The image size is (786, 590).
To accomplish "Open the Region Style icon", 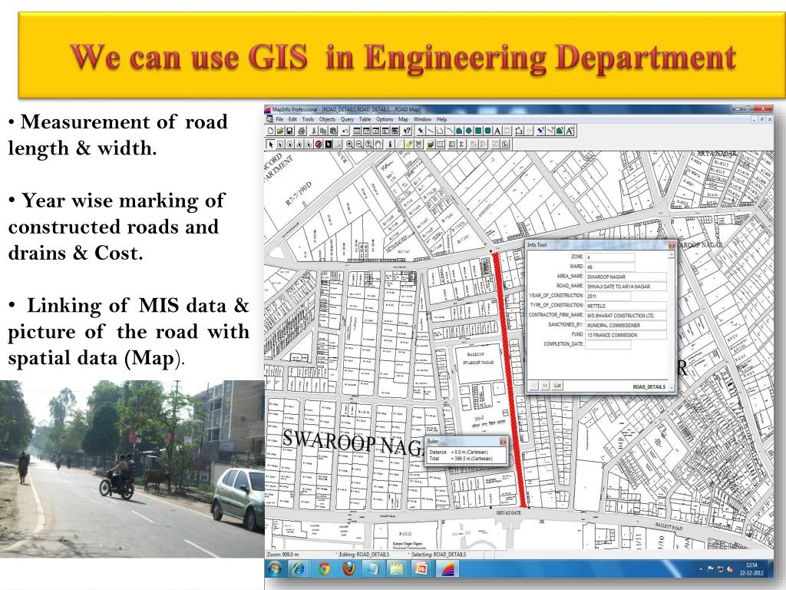I will 560,131.
